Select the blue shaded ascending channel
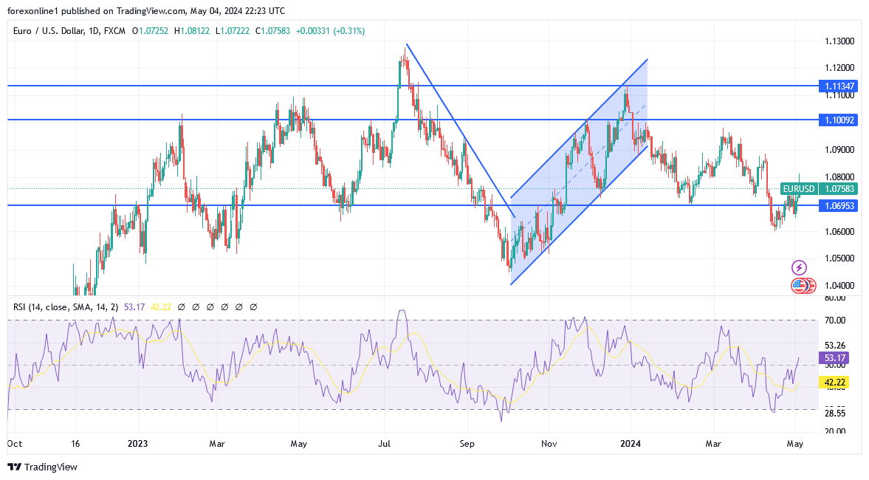This screenshot has width=869, height=480. coord(579,172)
